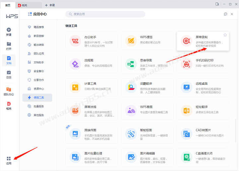Select 精品推荐 category
Viewport: 239px width, 171px height.
pyautogui.click(x=37, y=27)
